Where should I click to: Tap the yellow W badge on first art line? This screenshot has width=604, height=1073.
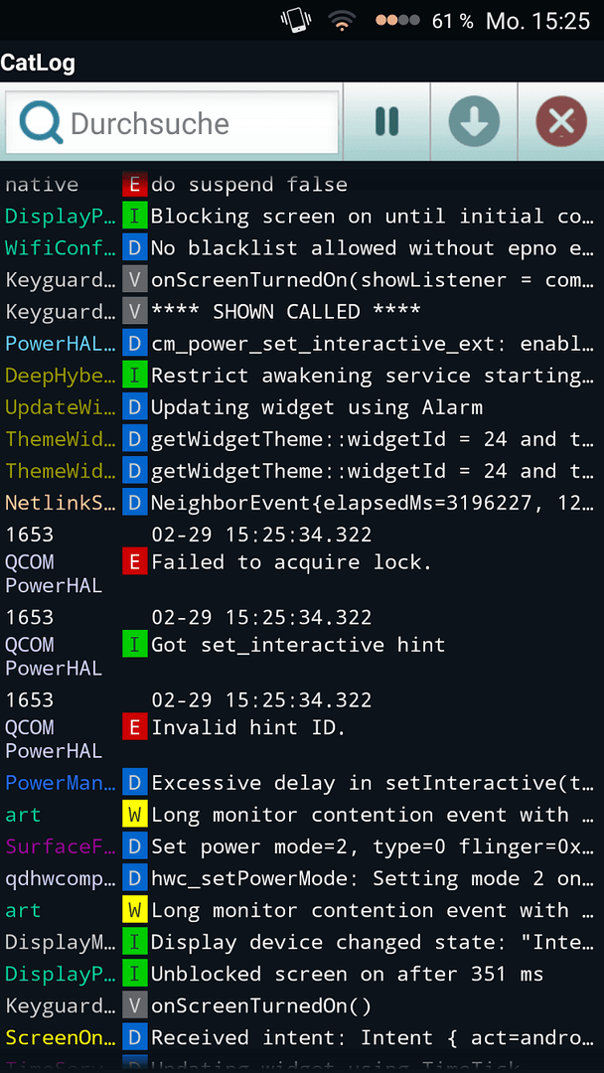point(135,815)
